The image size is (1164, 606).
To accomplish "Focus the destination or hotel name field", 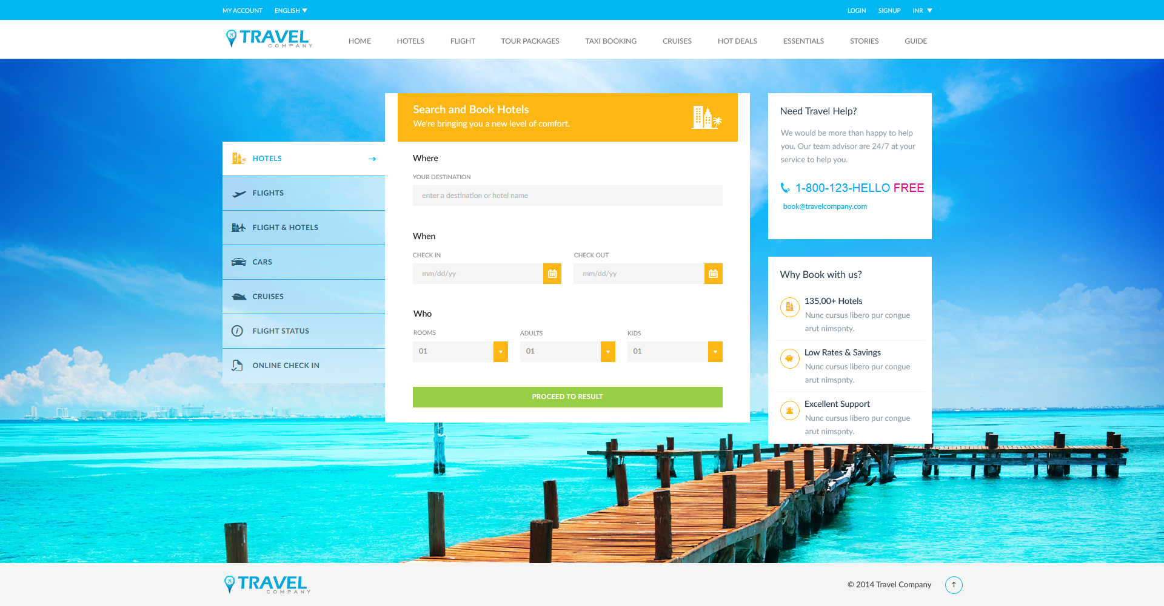I will [567, 196].
